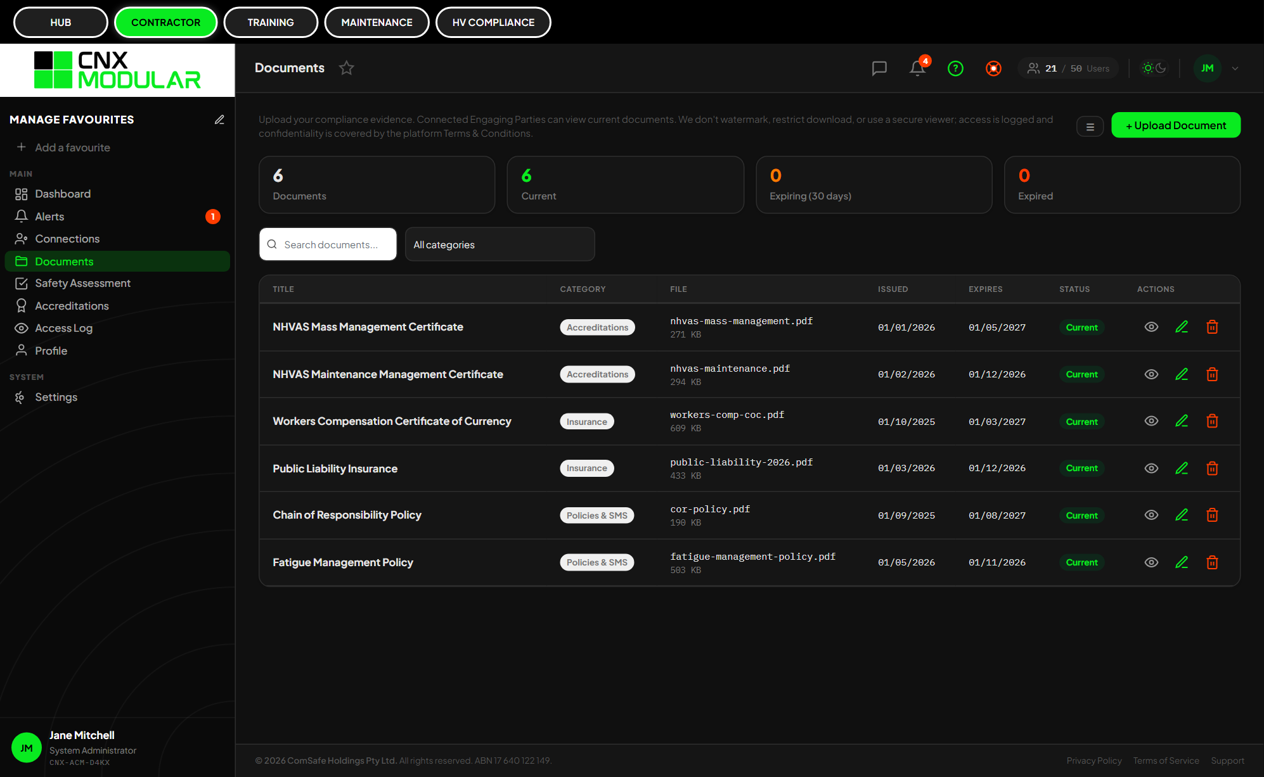Image resolution: width=1264 pixels, height=777 pixels.
Task: View Chain of Responsibility Policy with eye icon
Action: (x=1151, y=515)
